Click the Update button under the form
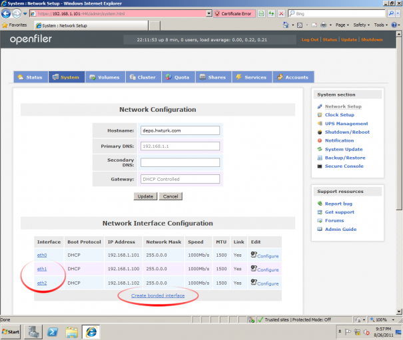The width and height of the screenshot is (403, 340). tap(145, 196)
